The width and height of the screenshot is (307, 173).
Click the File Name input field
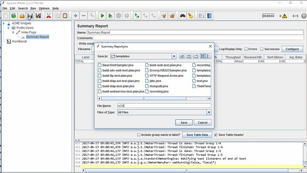click(x=164, y=106)
